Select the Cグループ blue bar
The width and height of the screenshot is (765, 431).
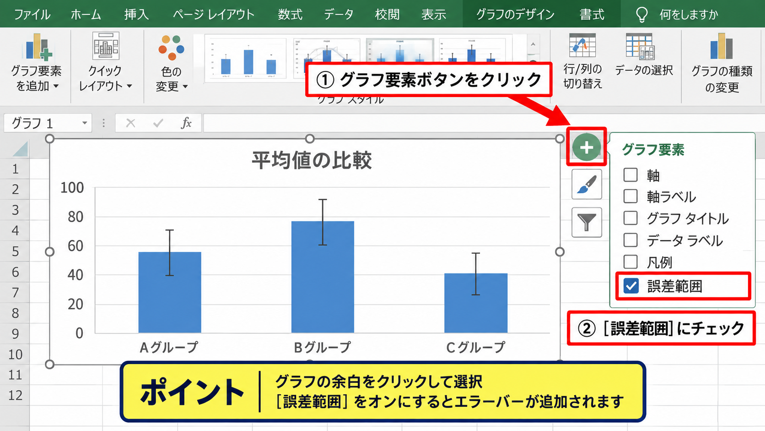coord(476,303)
